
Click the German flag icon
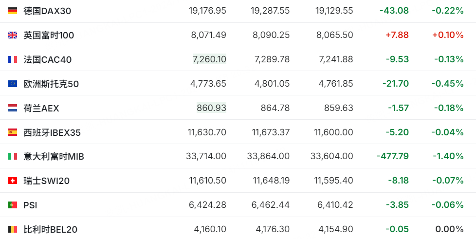point(13,11)
